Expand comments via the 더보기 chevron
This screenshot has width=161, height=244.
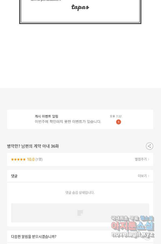point(148,176)
